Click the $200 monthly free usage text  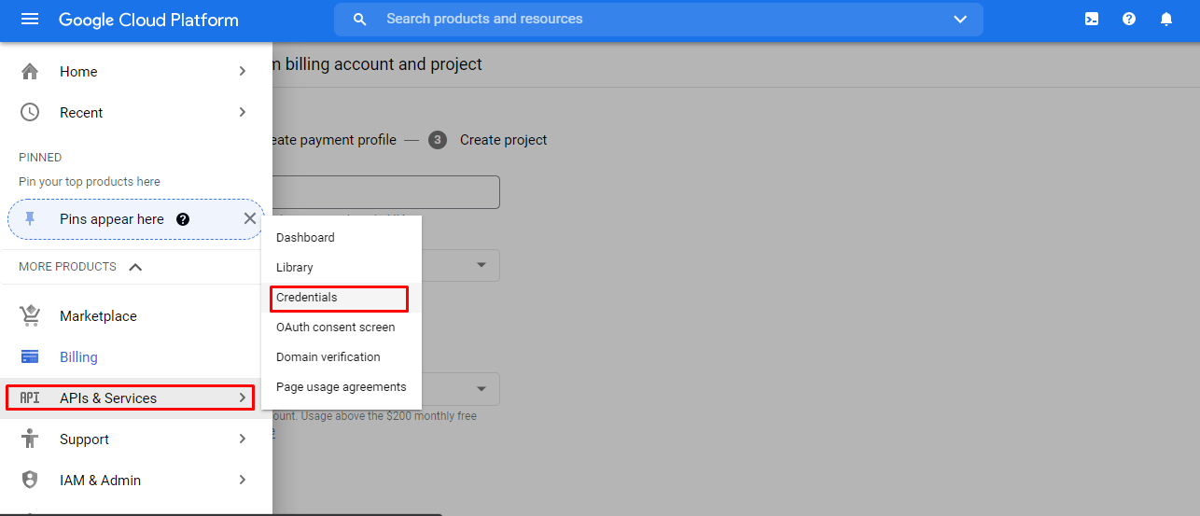(x=374, y=416)
